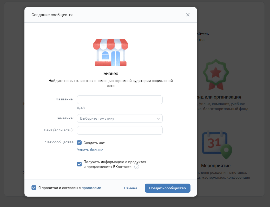
Task: Click the Сайт website input field
Action: 120,131
